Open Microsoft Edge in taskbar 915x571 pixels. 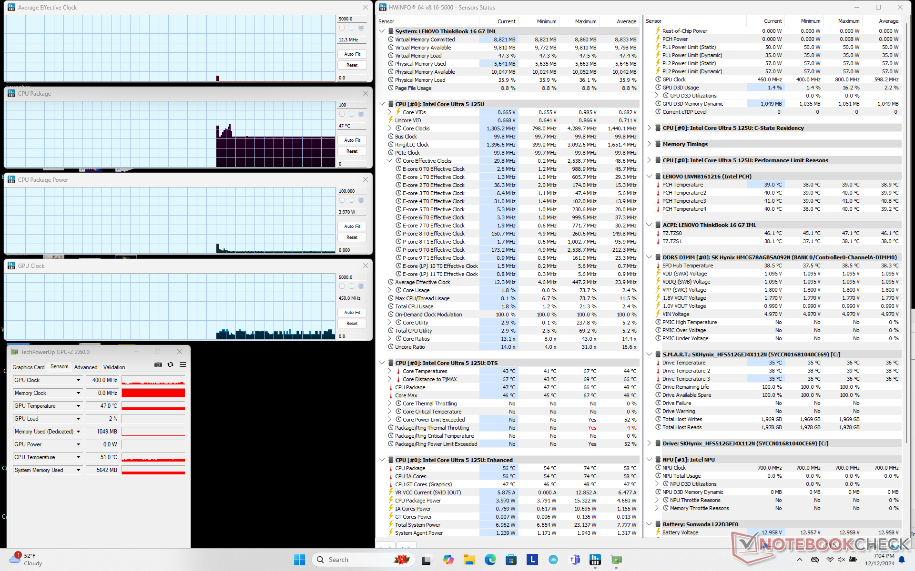point(490,560)
